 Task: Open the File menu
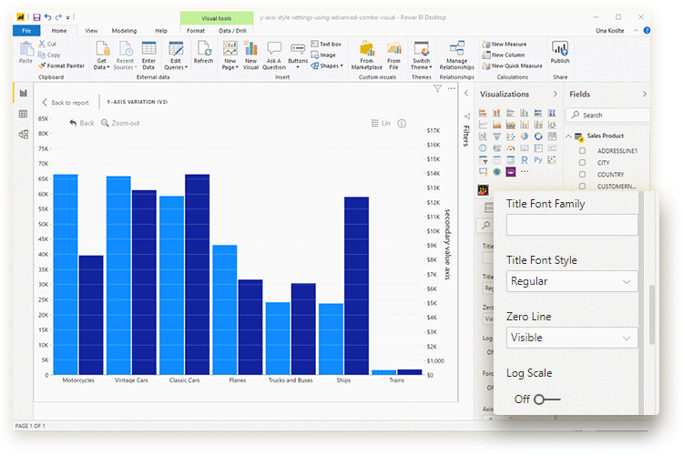(26, 30)
